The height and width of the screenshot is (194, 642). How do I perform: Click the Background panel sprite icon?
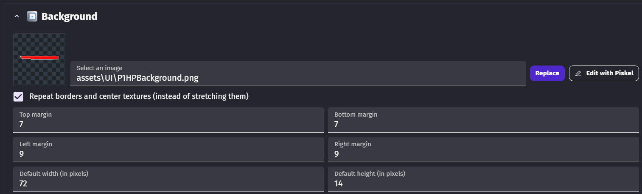point(32,16)
